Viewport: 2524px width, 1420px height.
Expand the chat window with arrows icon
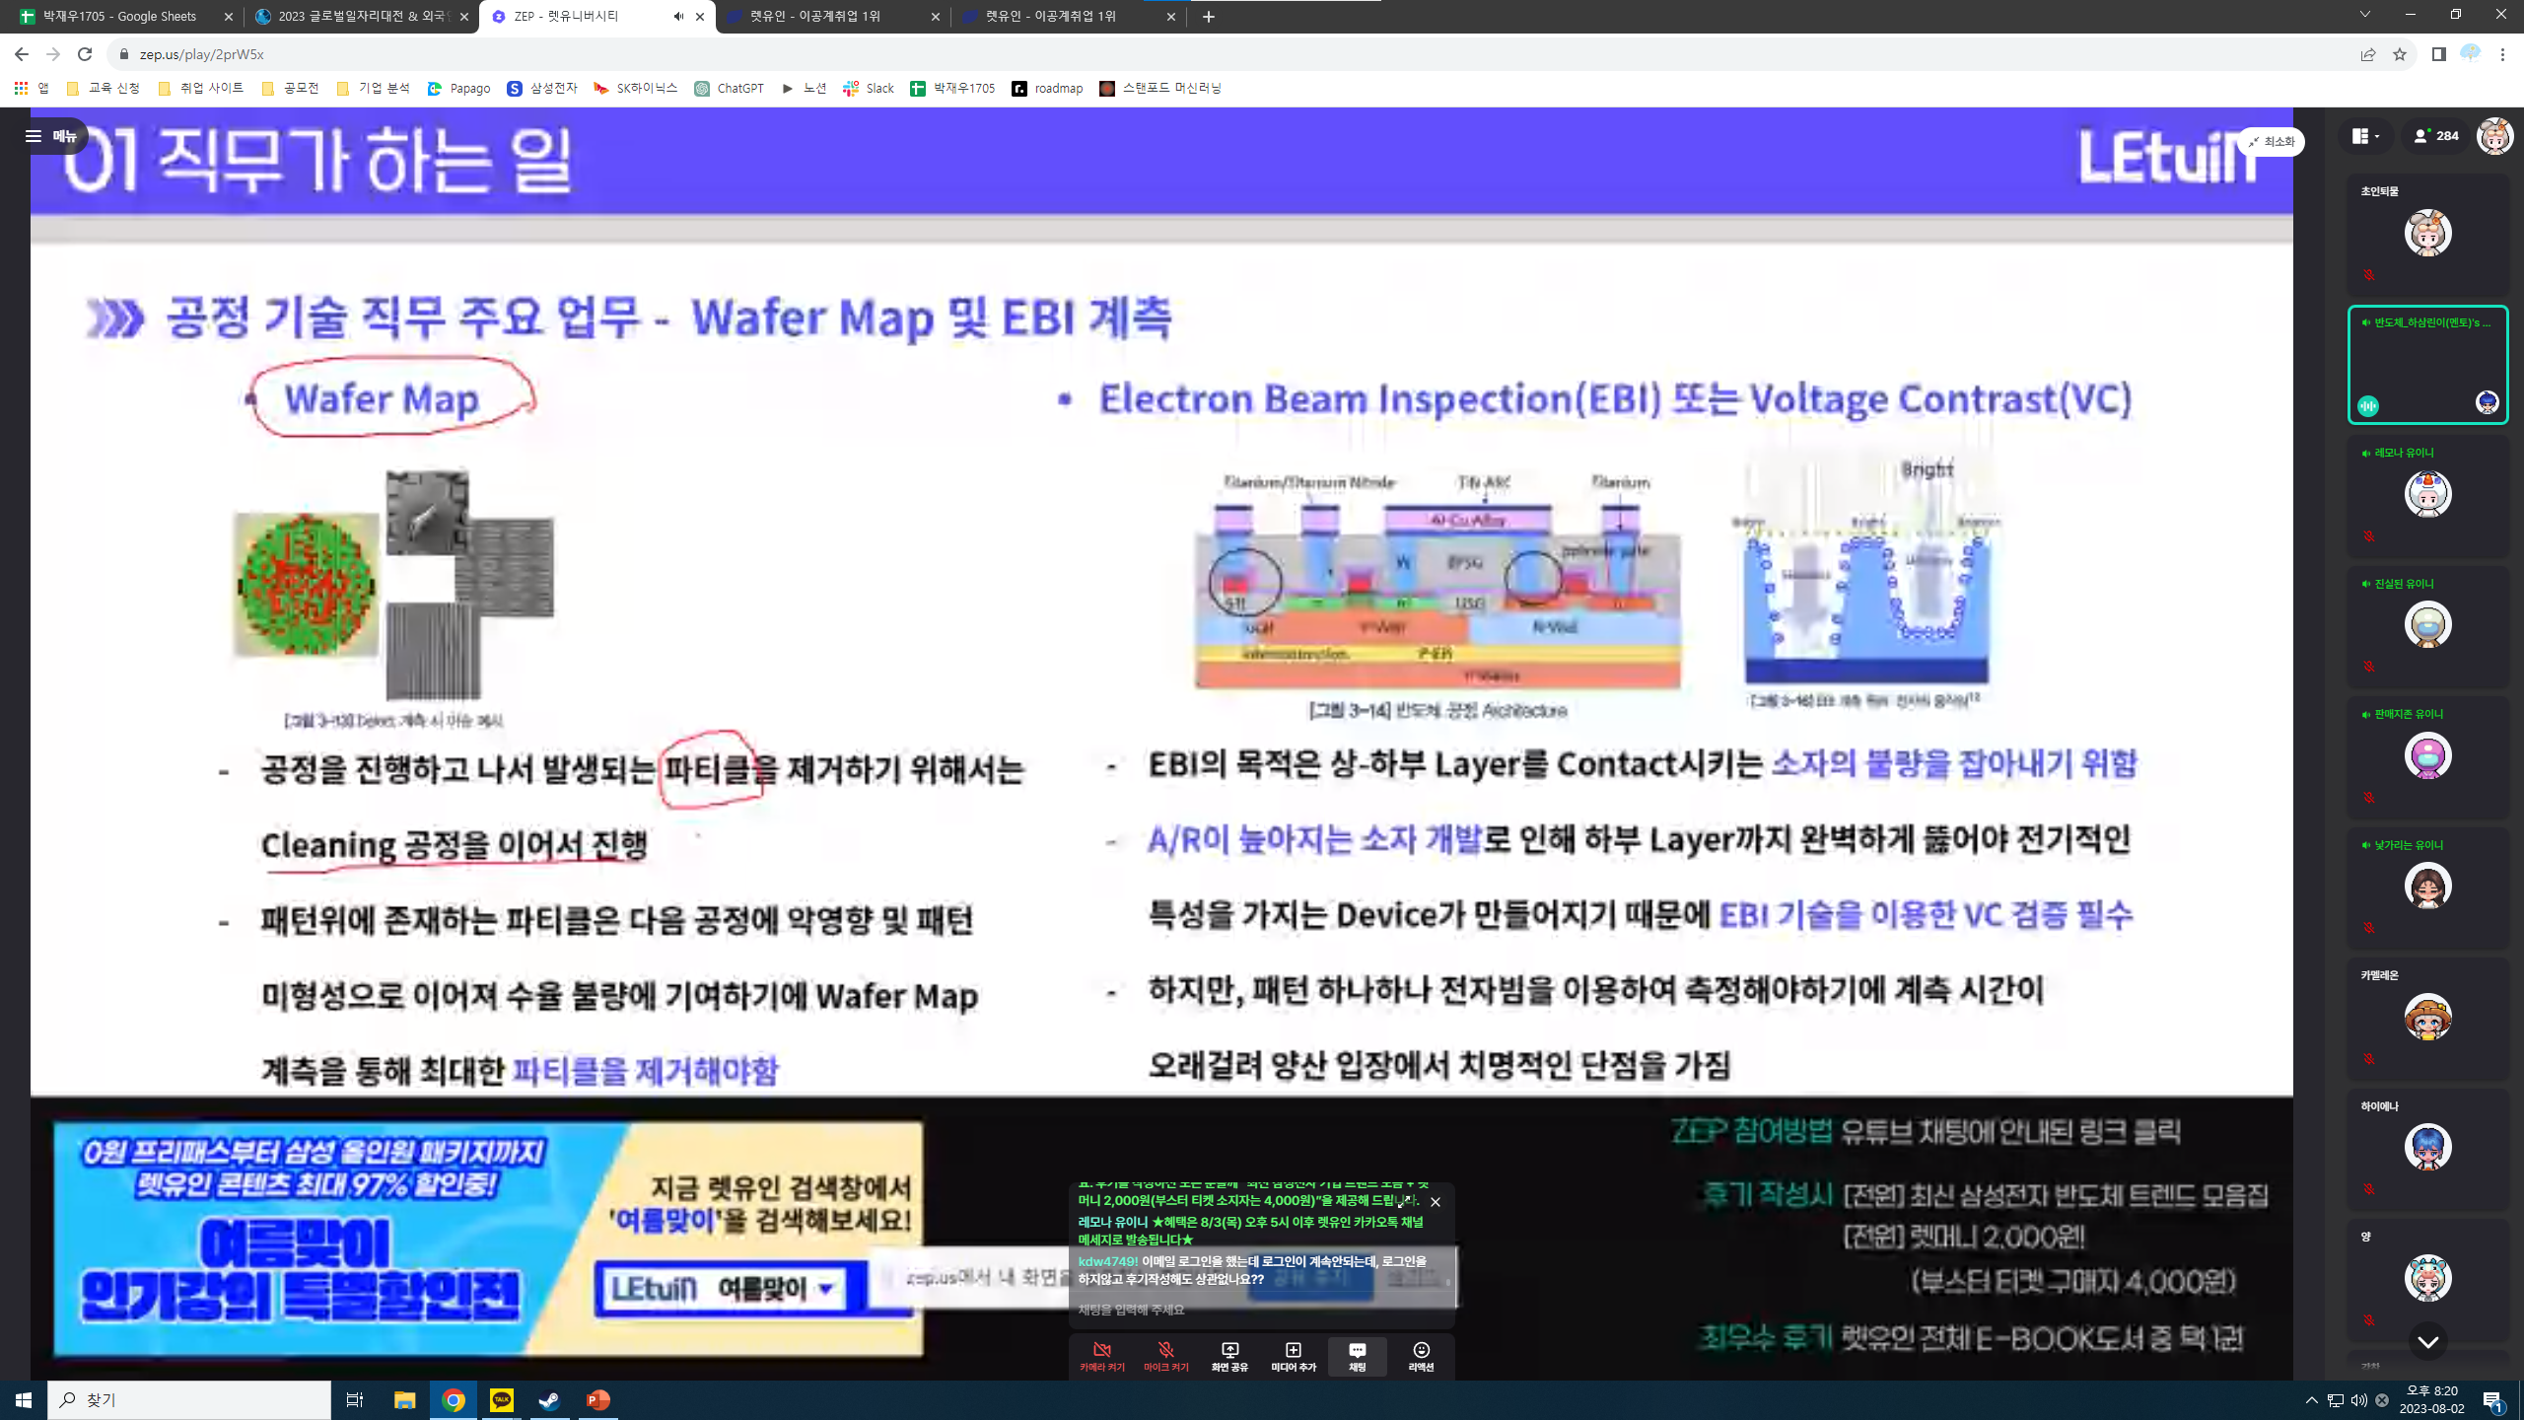click(x=1402, y=1202)
